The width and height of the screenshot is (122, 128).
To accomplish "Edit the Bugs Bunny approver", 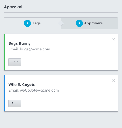I will point(15,62).
